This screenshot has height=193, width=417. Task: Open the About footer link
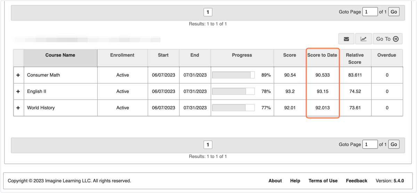coord(275,181)
